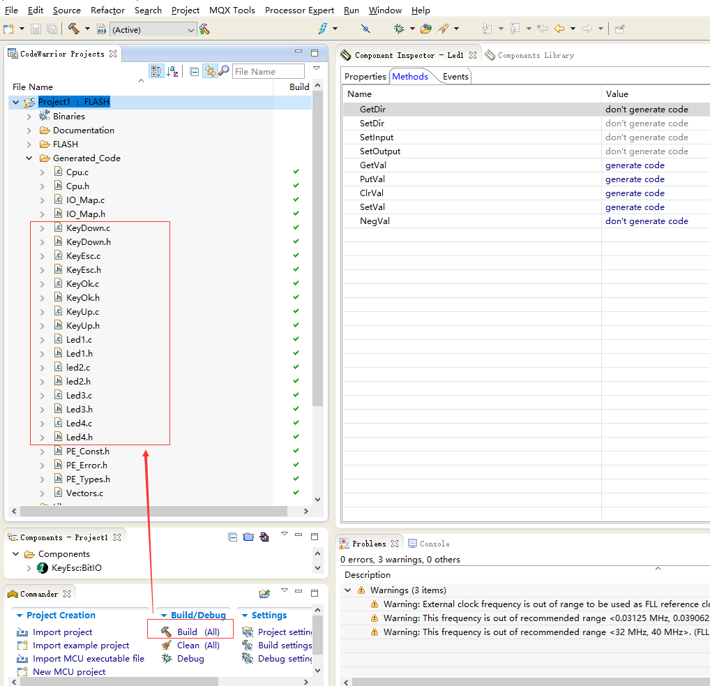Image resolution: width=710 pixels, height=686 pixels.
Task: Click the green bug Debug toolbar icon
Action: tap(399, 29)
